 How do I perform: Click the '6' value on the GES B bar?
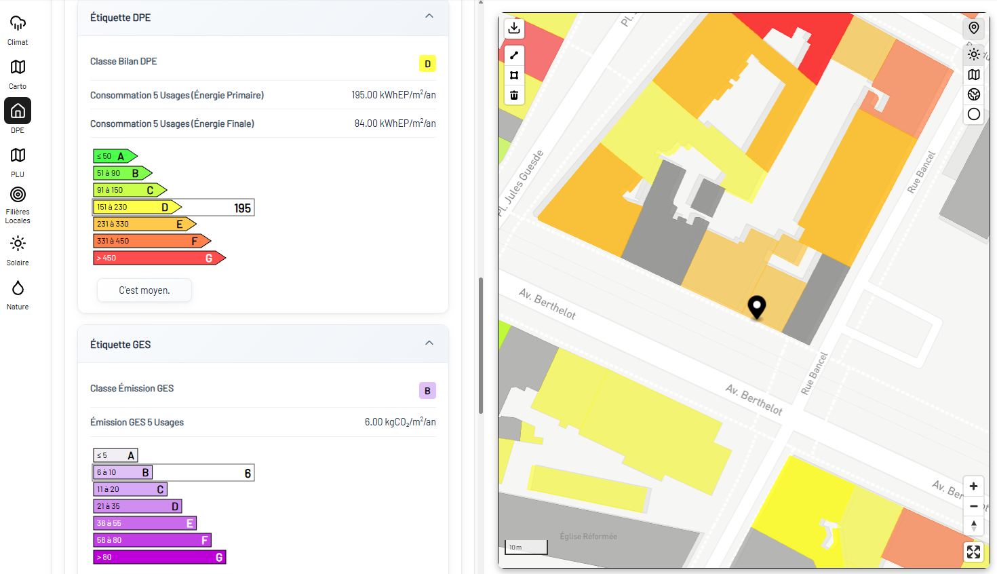point(248,474)
